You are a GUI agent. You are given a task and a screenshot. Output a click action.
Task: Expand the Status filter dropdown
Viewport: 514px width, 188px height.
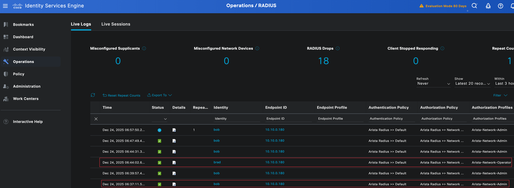click(165, 119)
